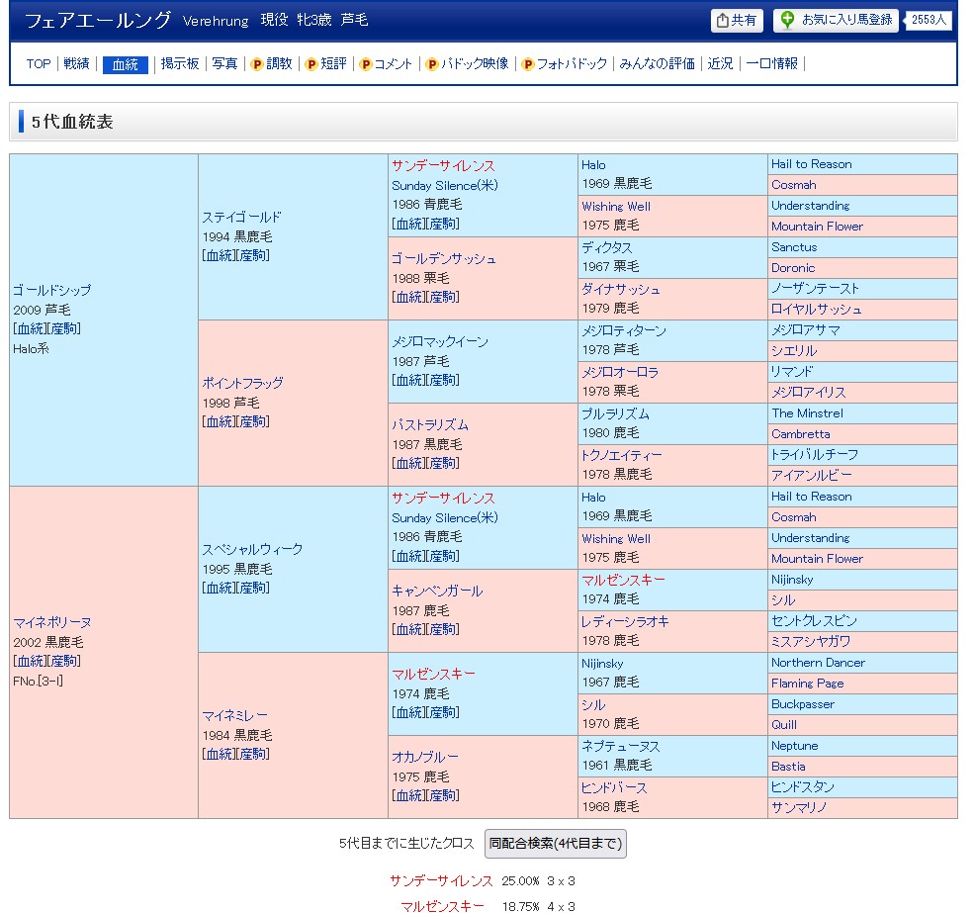
Task: Click the premium P icon beside 調教
Action: (x=257, y=64)
